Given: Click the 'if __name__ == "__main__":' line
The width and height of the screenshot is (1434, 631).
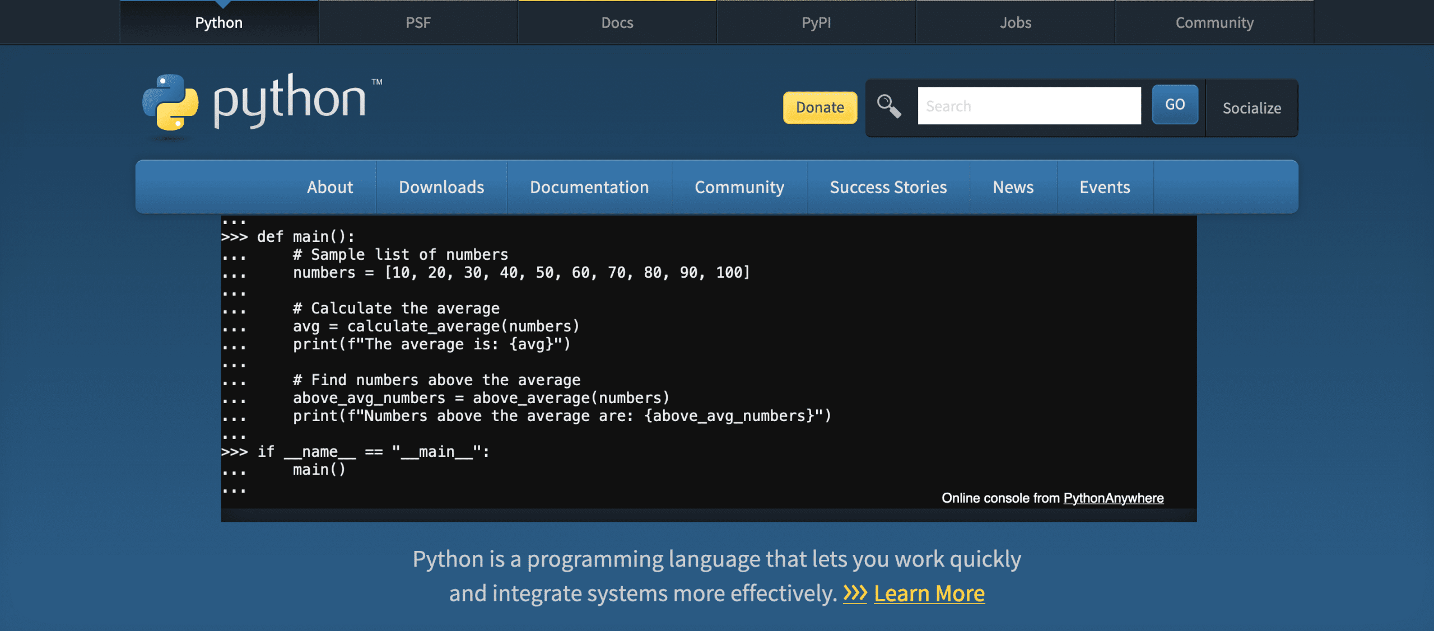Looking at the screenshot, I should coord(374,451).
